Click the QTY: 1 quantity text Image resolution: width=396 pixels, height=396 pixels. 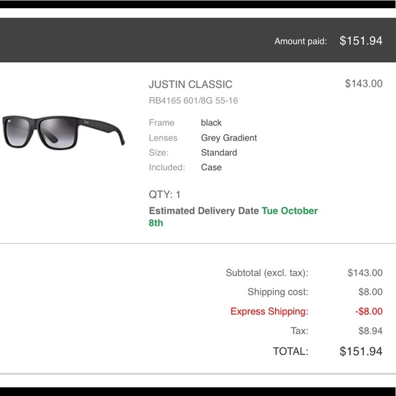point(165,195)
